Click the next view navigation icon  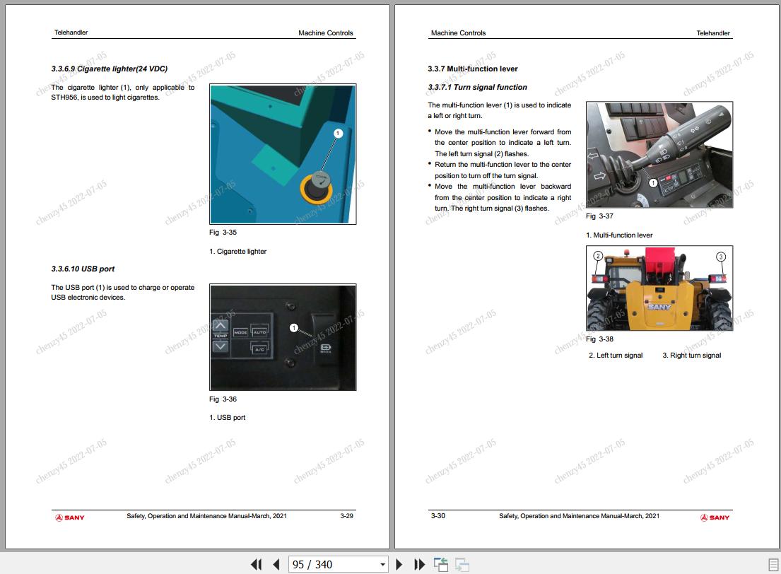462,565
